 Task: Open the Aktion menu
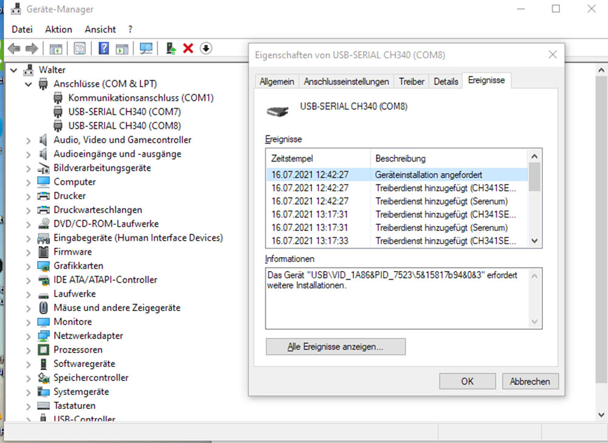coord(58,29)
